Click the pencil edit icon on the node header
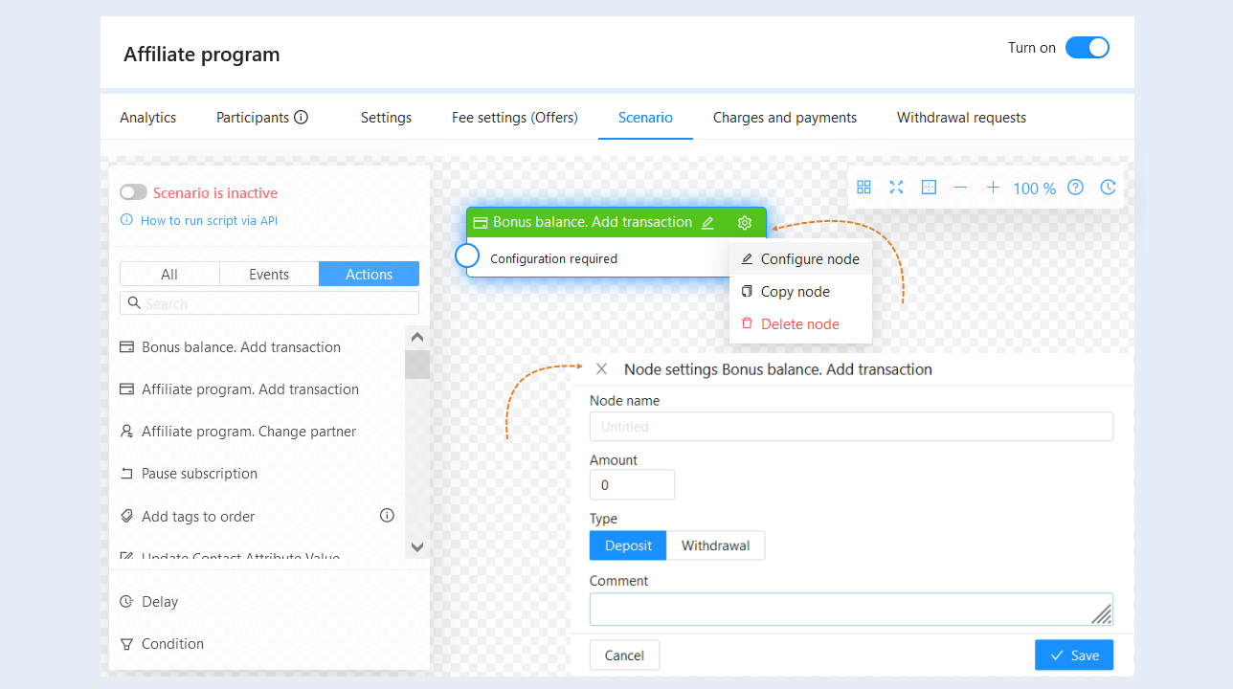Image resolution: width=1233 pixels, height=689 pixels. click(x=707, y=223)
